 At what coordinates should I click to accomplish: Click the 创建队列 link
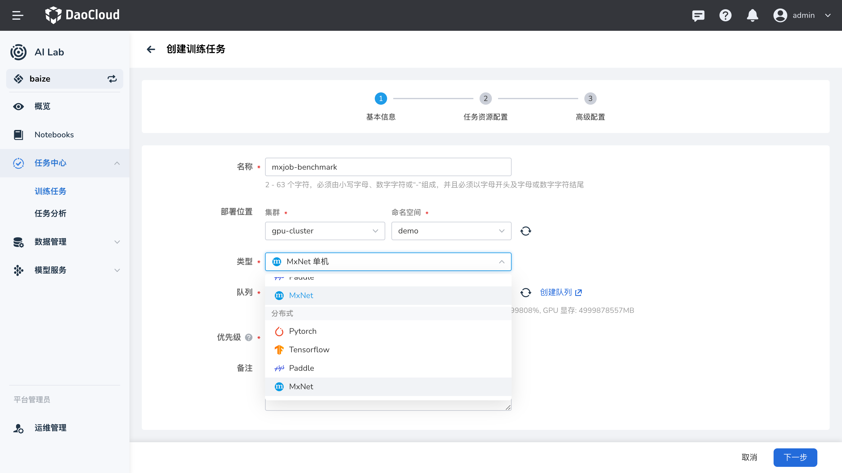pos(557,293)
